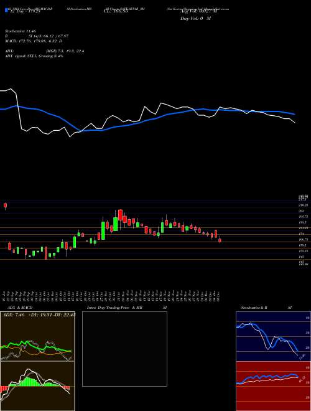This screenshot has height=411, width=311.
Task: Click the empty Intra Day Trading chart box
Action: [124, 349]
